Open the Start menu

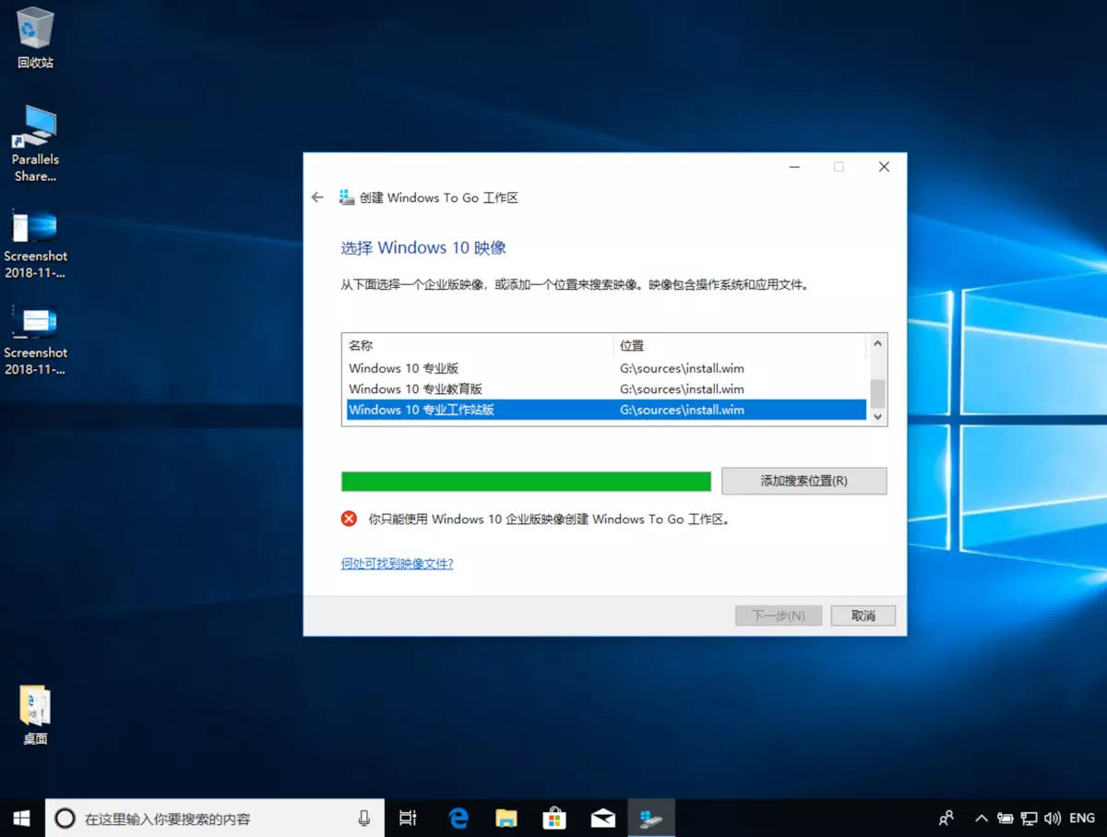coord(21,818)
